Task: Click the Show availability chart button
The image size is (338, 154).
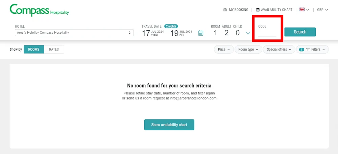Action: pos(169,125)
